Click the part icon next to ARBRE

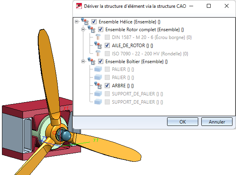point(98,85)
